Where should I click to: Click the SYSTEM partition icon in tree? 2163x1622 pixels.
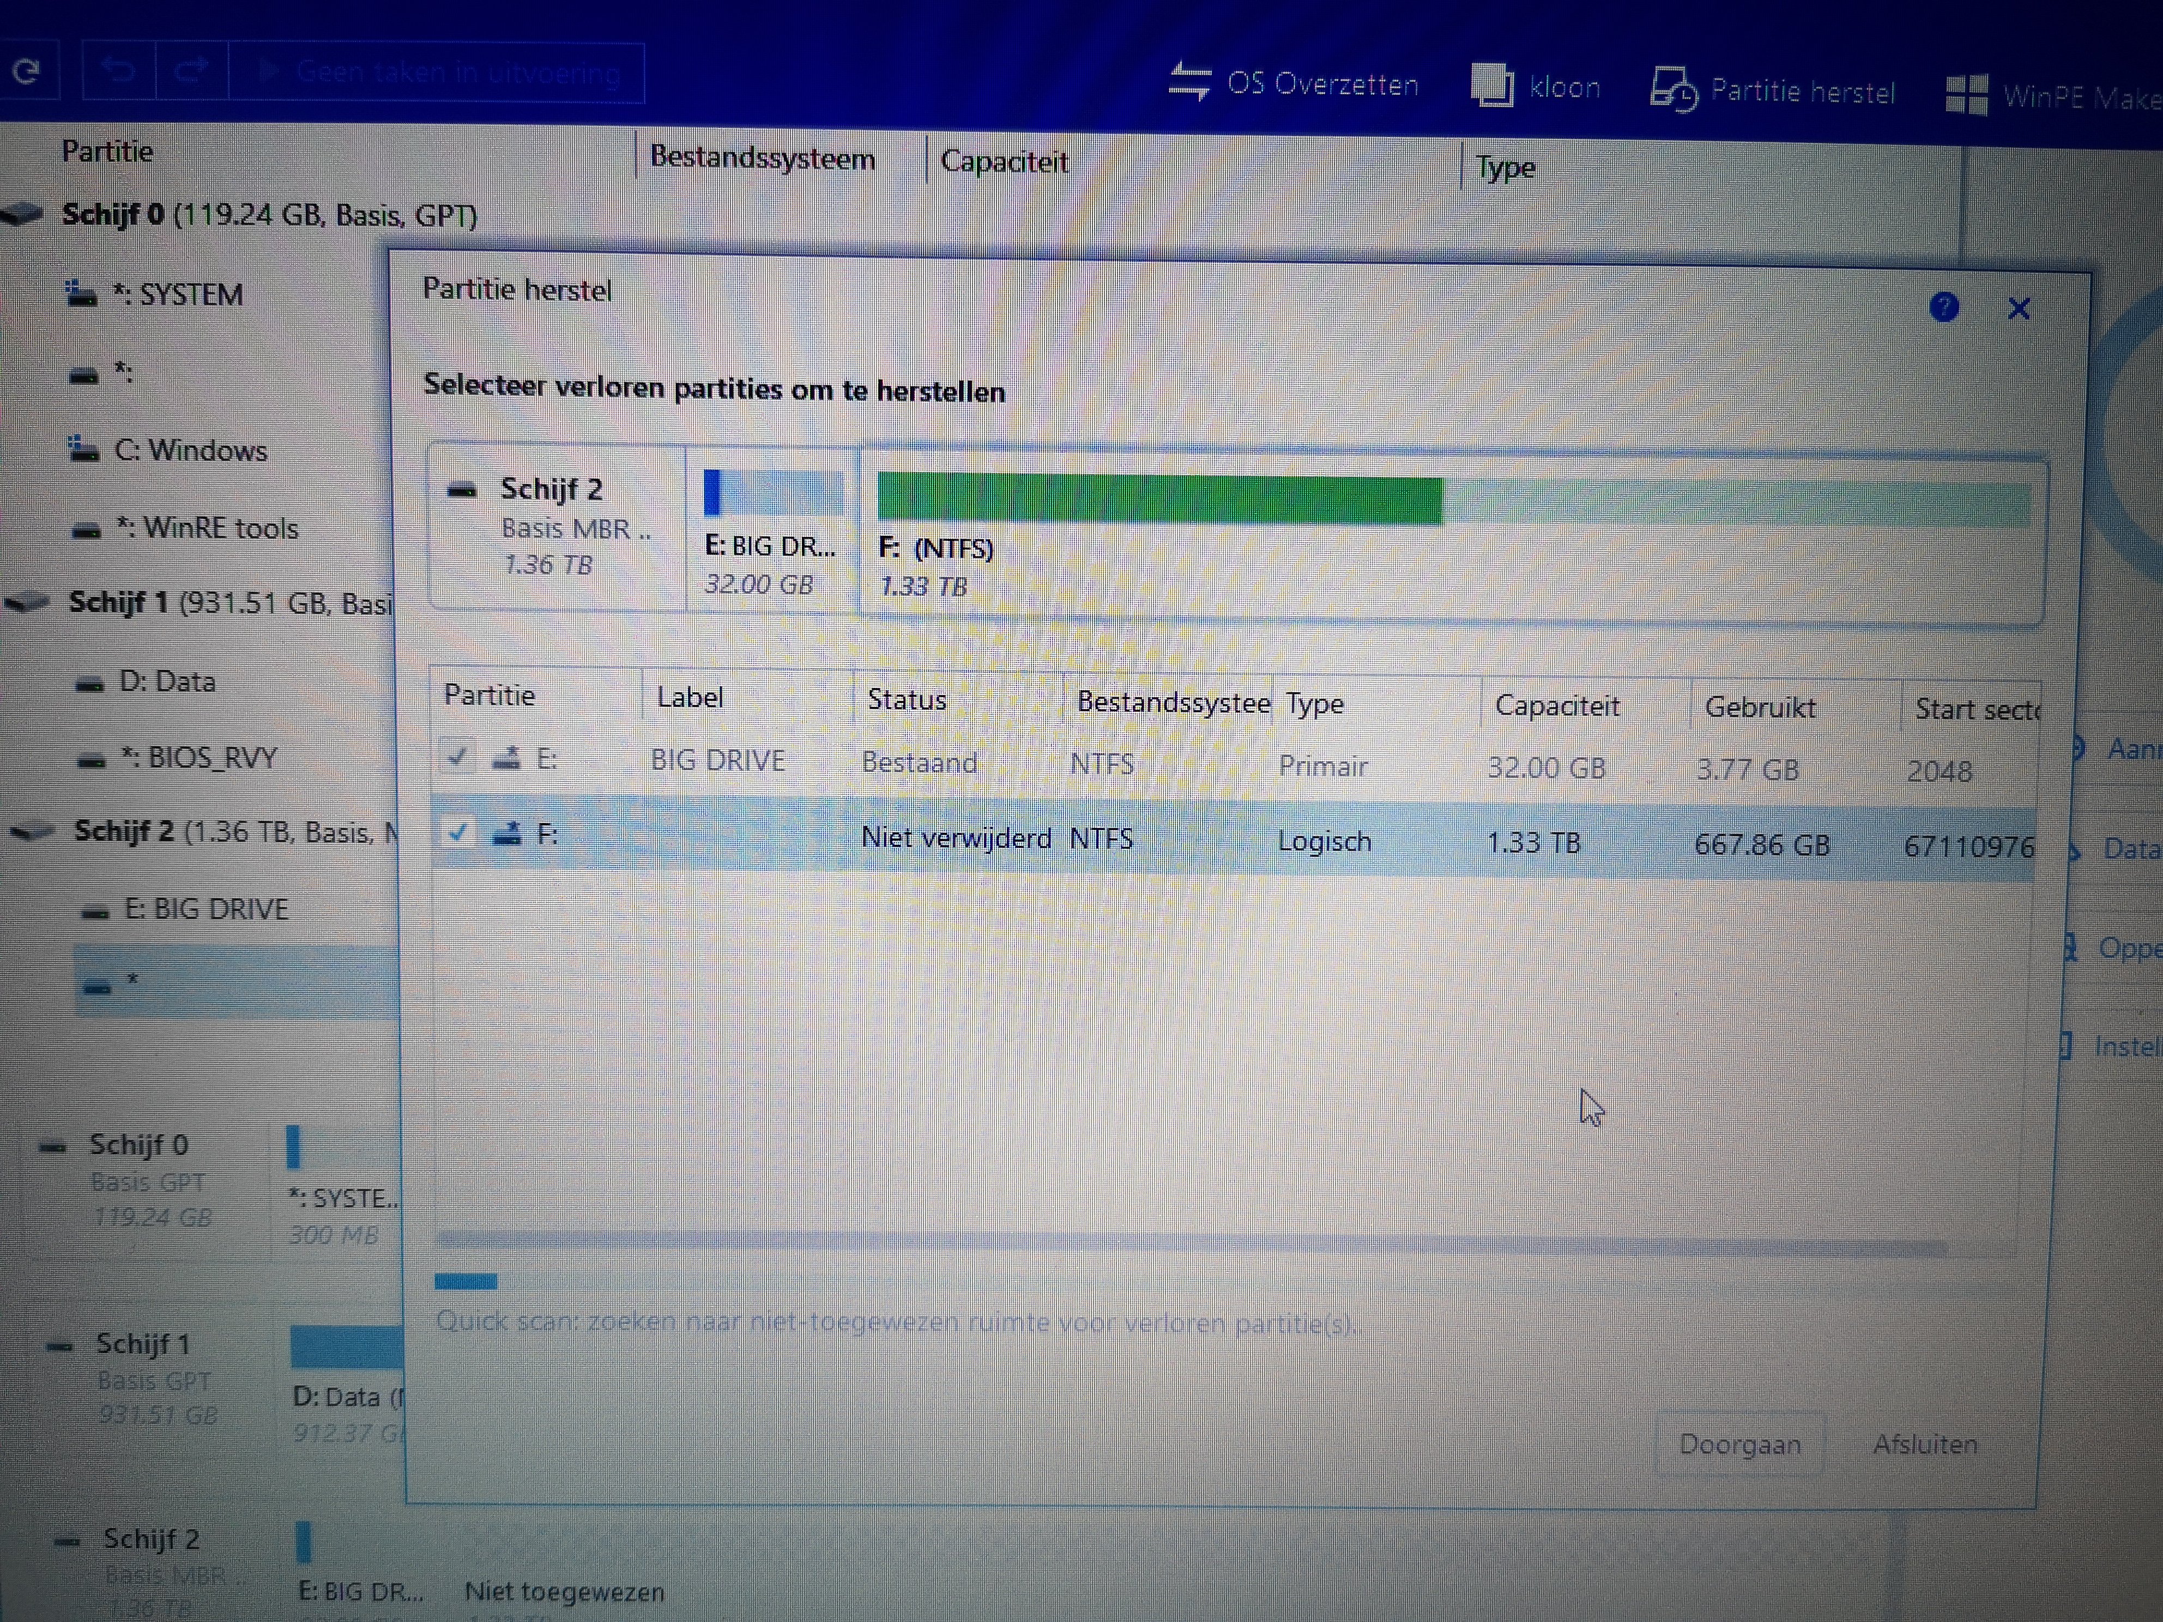[x=80, y=293]
